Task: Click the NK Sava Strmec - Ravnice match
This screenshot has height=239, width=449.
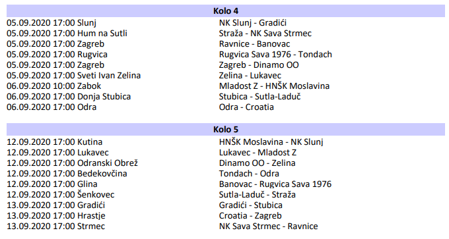Action: tap(268, 226)
